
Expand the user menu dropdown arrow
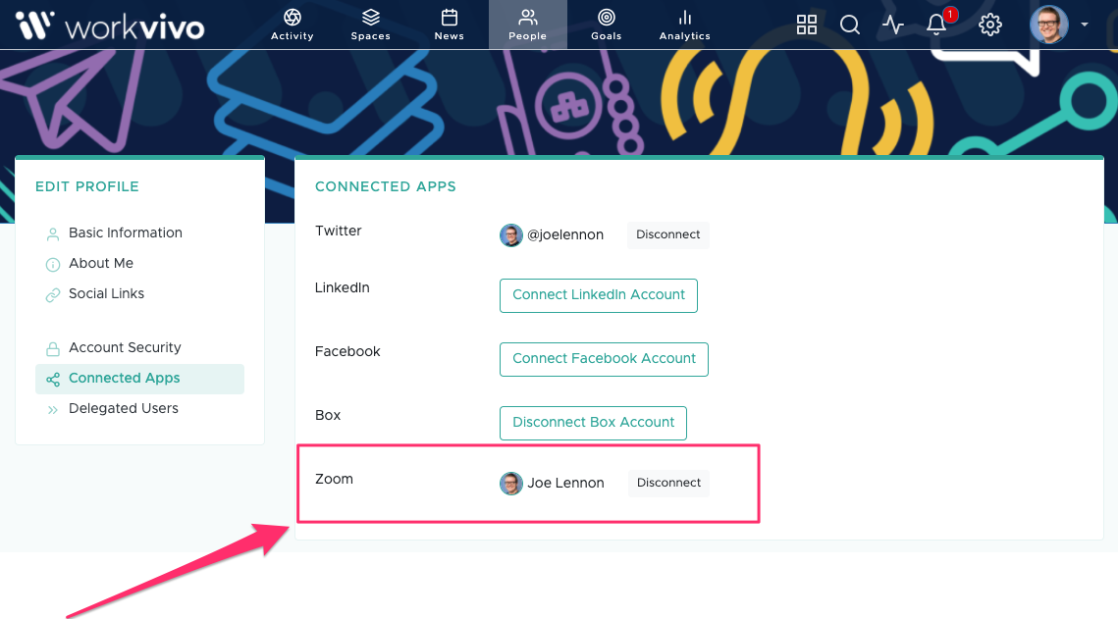point(1085,25)
